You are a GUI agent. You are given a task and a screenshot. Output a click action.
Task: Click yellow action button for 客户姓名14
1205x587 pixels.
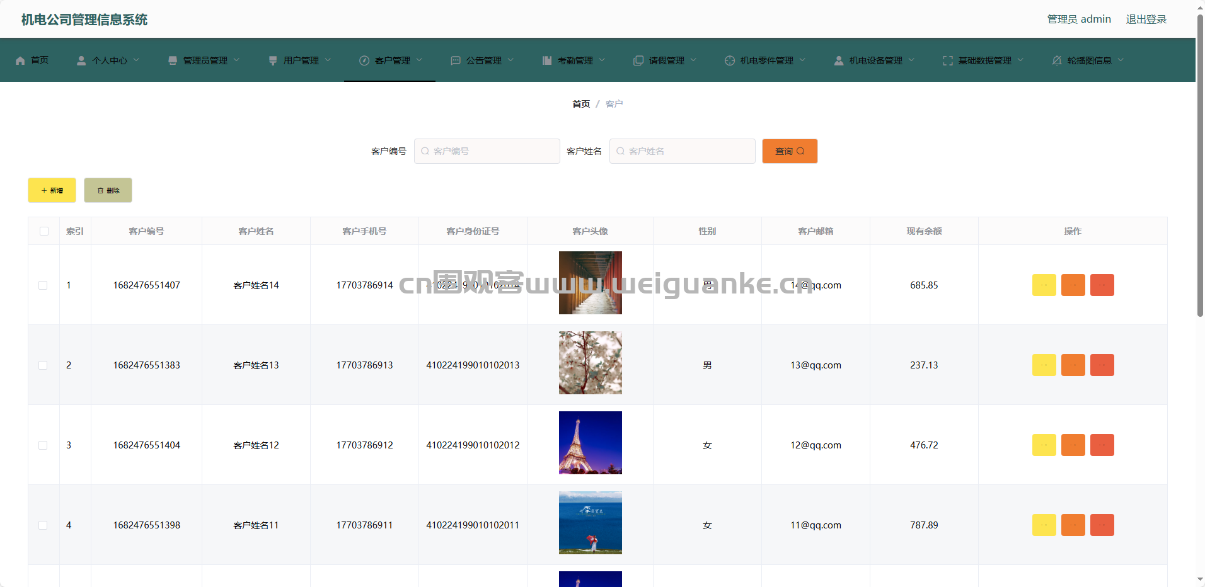click(1044, 285)
